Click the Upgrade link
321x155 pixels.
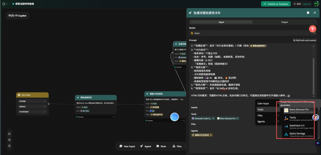click(x=307, y=4)
